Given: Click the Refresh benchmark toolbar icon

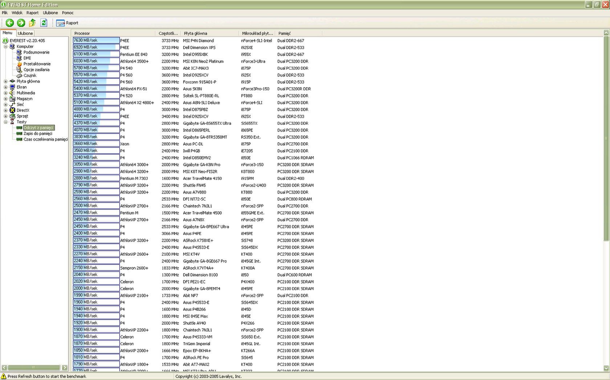Looking at the screenshot, I should click(44, 23).
